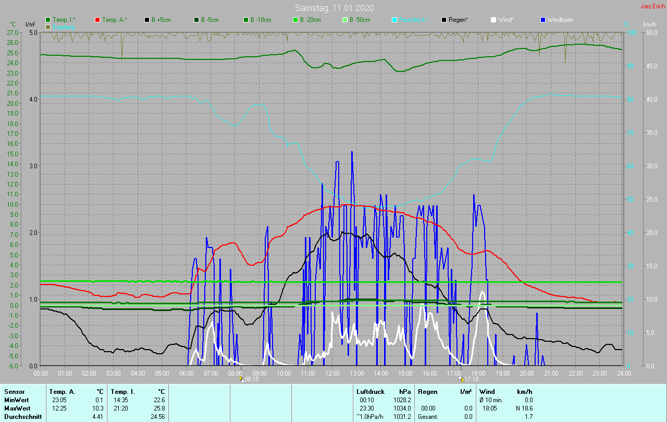
Task: Toggle the Regen* legend entry
Action: (444, 20)
